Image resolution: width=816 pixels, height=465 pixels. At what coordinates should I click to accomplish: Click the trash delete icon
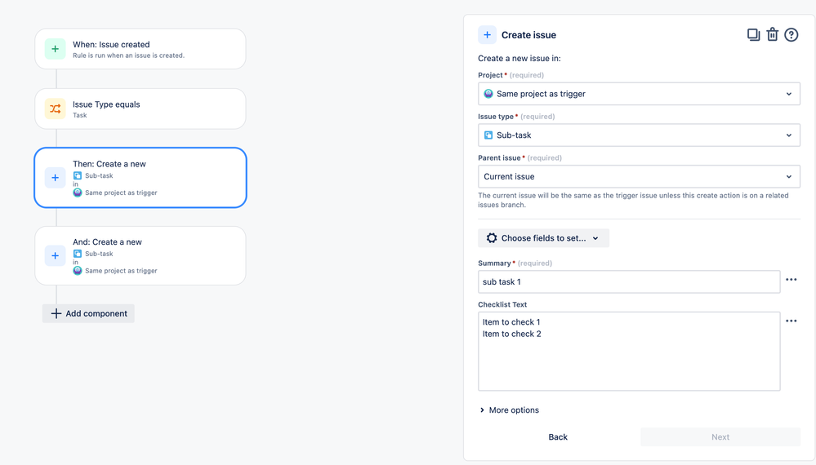772,35
